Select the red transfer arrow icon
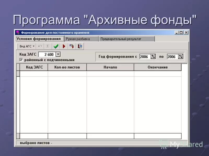 tap(72, 46)
